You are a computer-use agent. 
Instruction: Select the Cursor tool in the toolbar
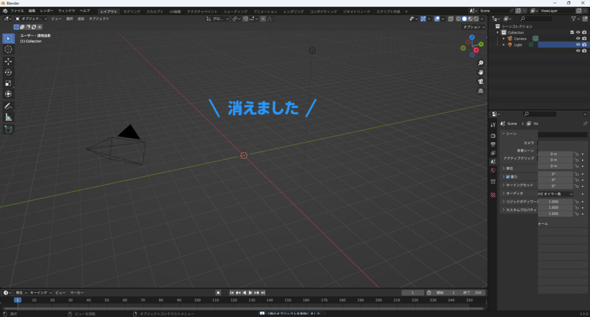(8, 49)
